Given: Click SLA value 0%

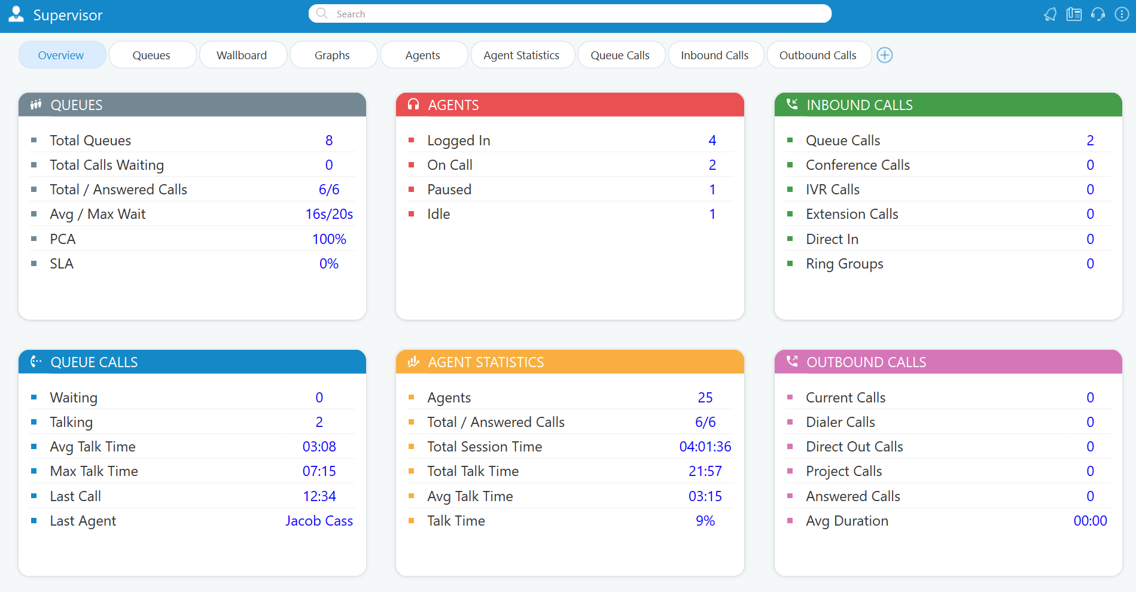Looking at the screenshot, I should coord(329,264).
